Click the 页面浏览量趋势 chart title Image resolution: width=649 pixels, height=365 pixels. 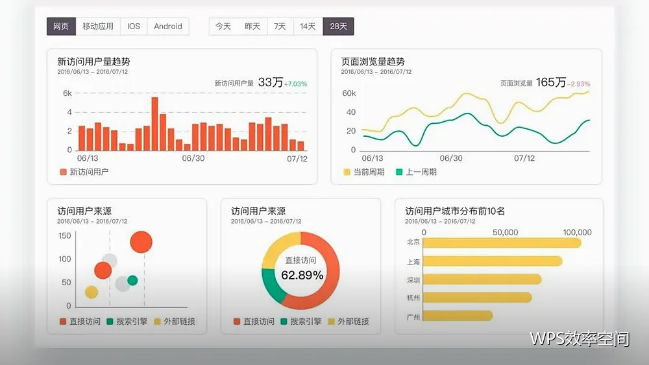pyautogui.click(x=373, y=62)
